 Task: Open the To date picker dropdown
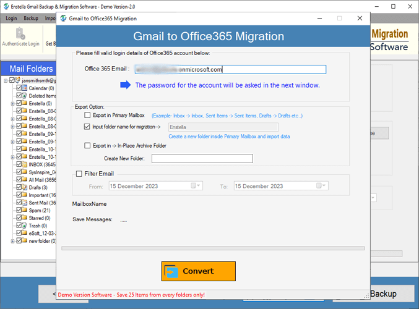click(x=321, y=186)
